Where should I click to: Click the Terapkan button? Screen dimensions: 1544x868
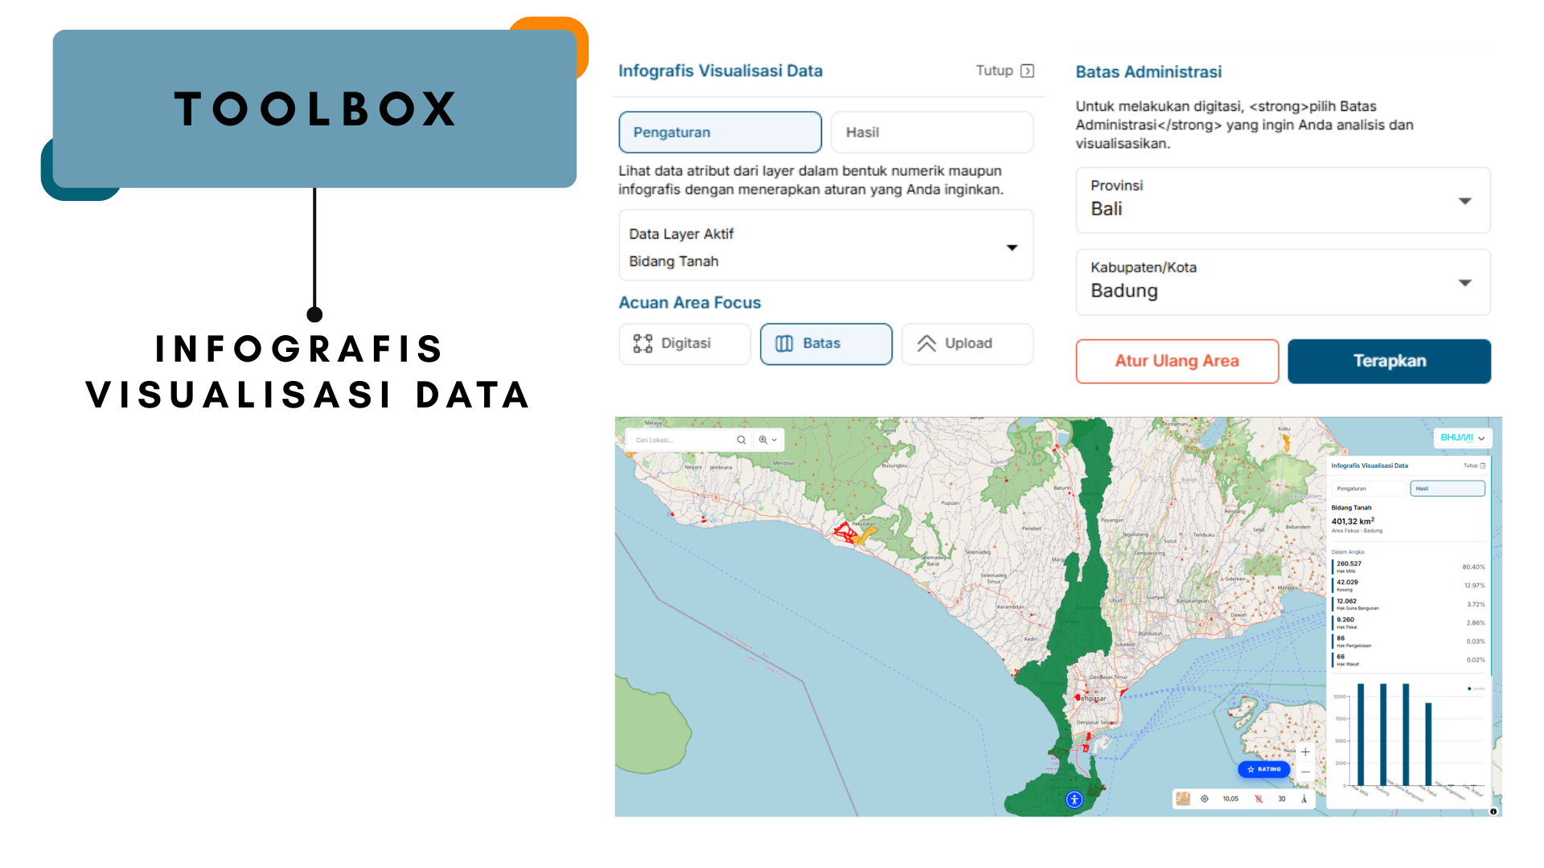click(x=1390, y=362)
